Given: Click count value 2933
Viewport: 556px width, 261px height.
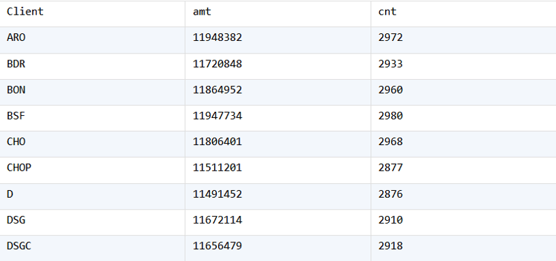Looking at the screenshot, I should 391,64.
